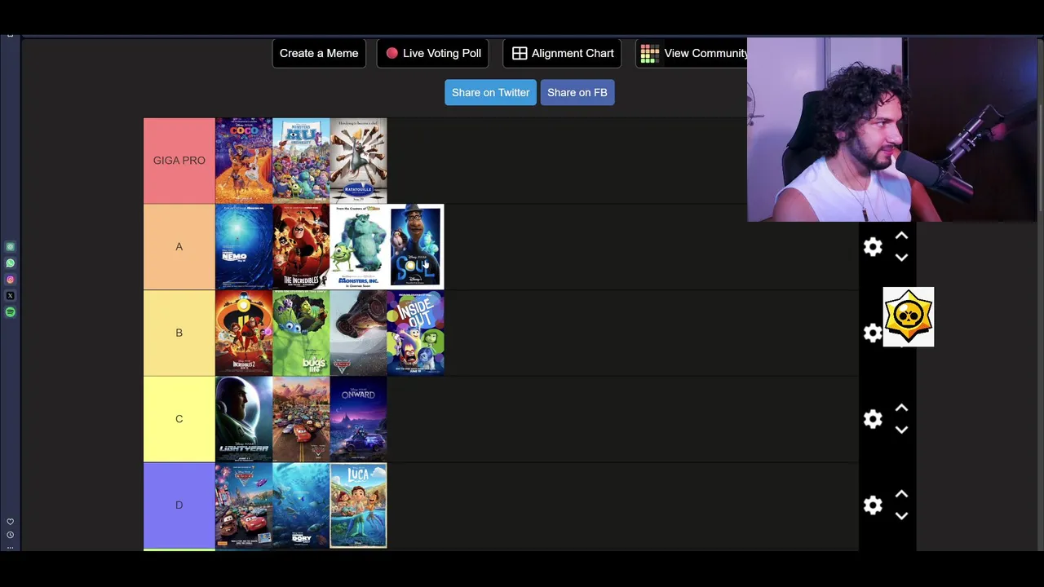Open settings gear for tier B row
Screen dimensions: 1044x587
point(872,333)
